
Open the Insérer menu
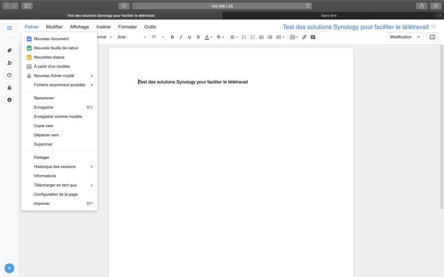[x=103, y=27]
